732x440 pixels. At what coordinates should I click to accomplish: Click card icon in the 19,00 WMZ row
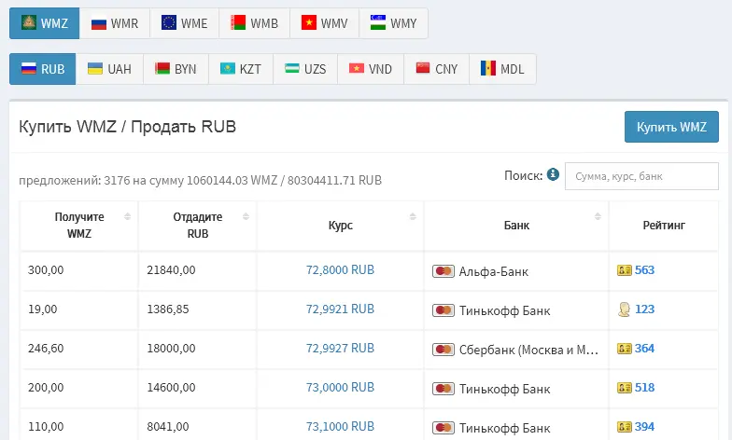click(443, 310)
